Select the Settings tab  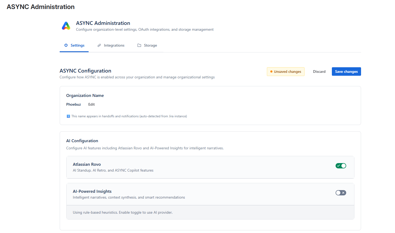coord(77,45)
